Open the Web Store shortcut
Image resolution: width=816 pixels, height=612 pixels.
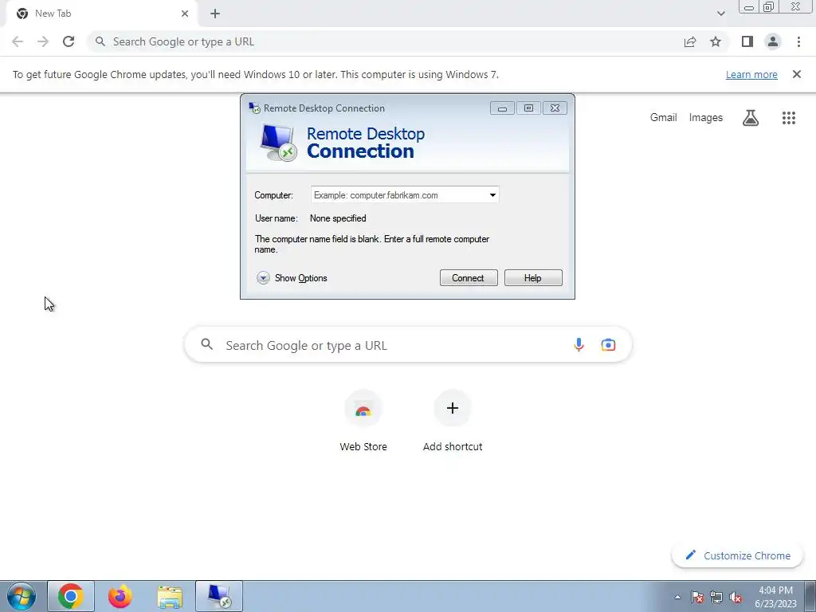click(363, 422)
